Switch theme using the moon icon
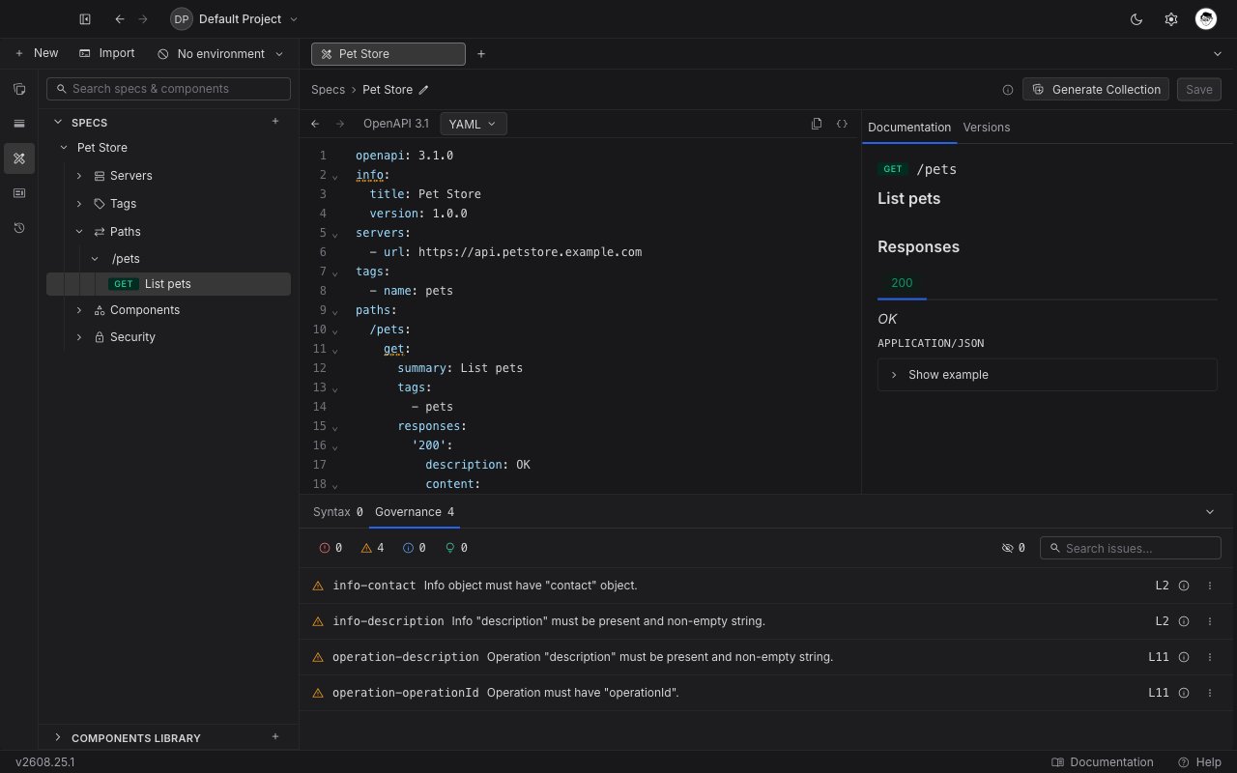The image size is (1237, 773). click(x=1136, y=19)
